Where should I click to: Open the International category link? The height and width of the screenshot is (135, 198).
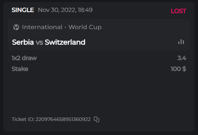(x=42, y=27)
